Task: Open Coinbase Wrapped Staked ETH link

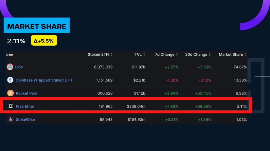Action: (44, 80)
